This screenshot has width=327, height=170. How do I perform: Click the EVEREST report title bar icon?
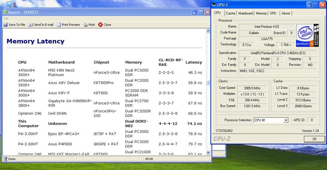pos(5,12)
